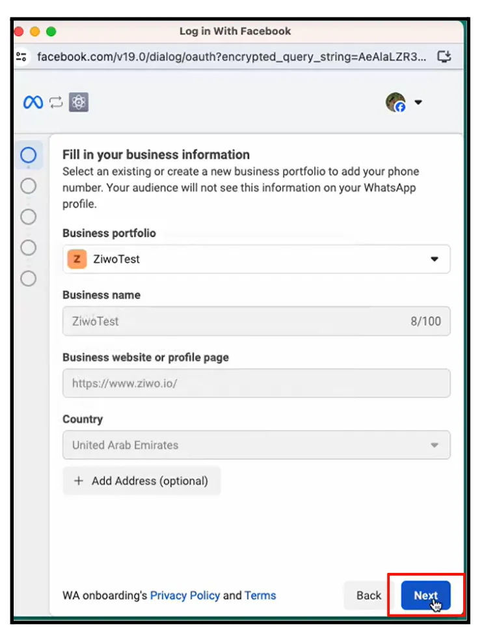Click the green maximize window button
The height and width of the screenshot is (638, 484).
click(51, 31)
